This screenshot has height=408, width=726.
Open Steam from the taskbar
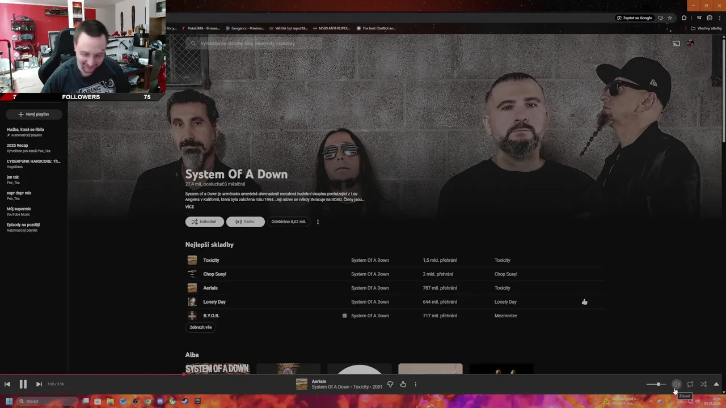(185, 401)
